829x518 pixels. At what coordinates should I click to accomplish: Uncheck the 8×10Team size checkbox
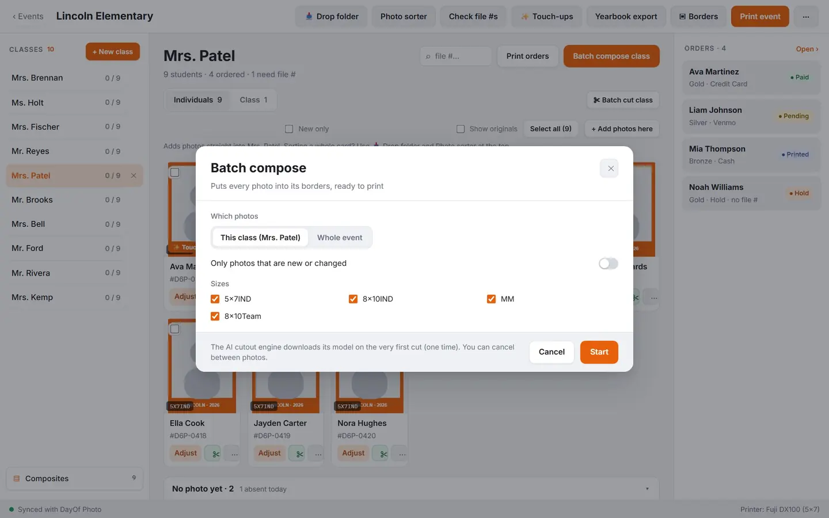point(215,316)
